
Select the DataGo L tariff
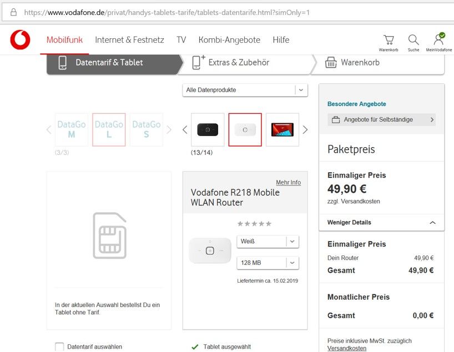click(x=109, y=129)
